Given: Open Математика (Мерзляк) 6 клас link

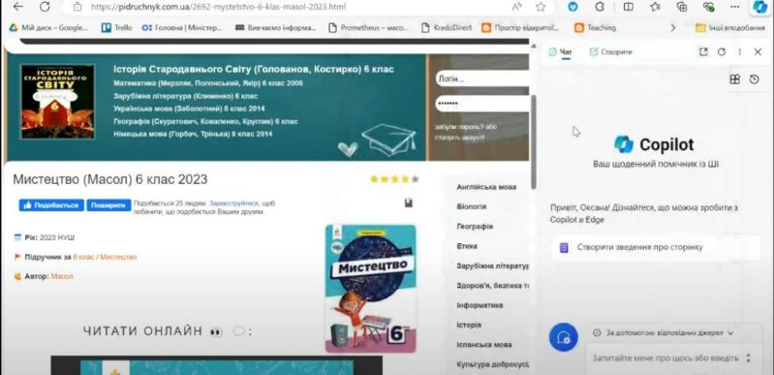Looking at the screenshot, I should [208, 83].
